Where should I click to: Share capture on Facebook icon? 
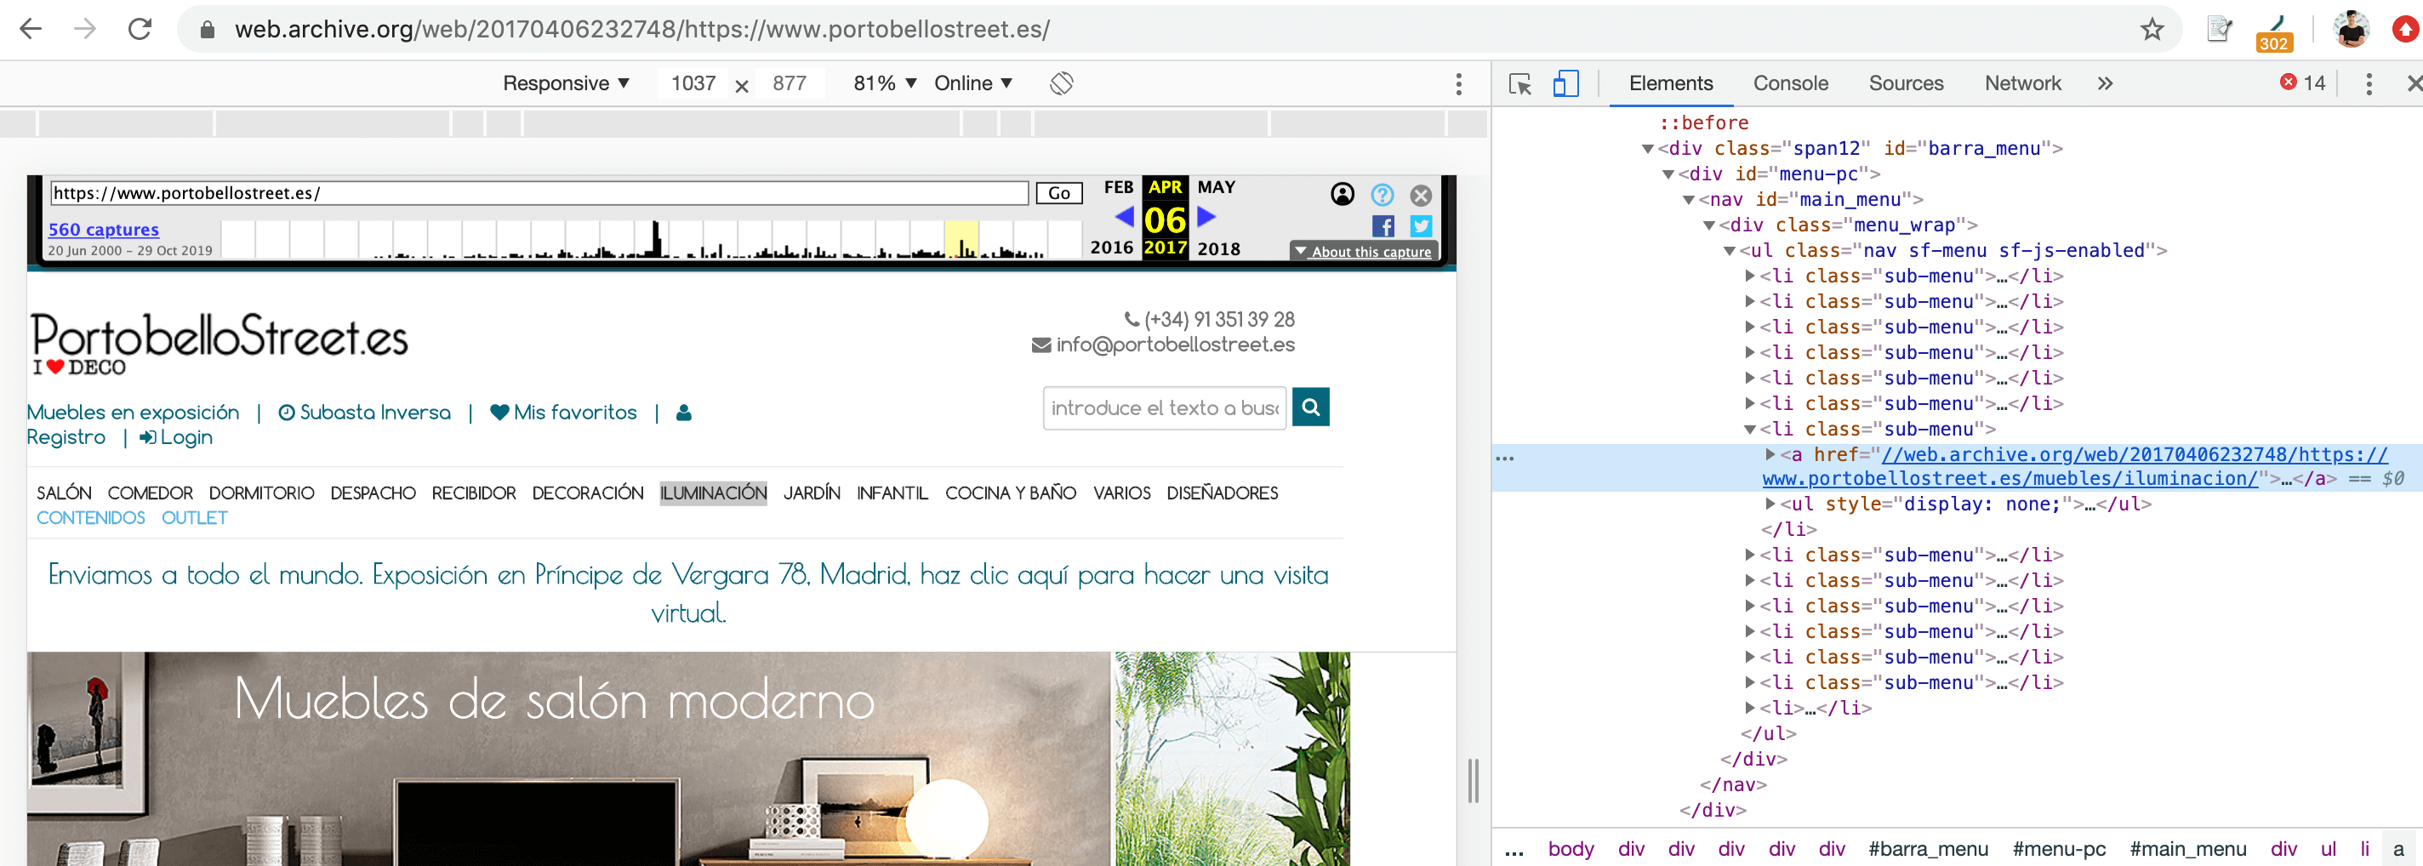1383,226
